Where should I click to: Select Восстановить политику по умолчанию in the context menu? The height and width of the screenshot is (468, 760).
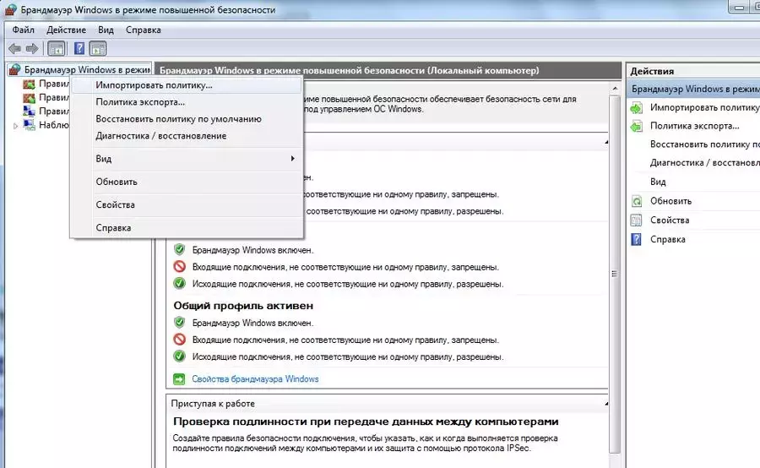(x=187, y=119)
